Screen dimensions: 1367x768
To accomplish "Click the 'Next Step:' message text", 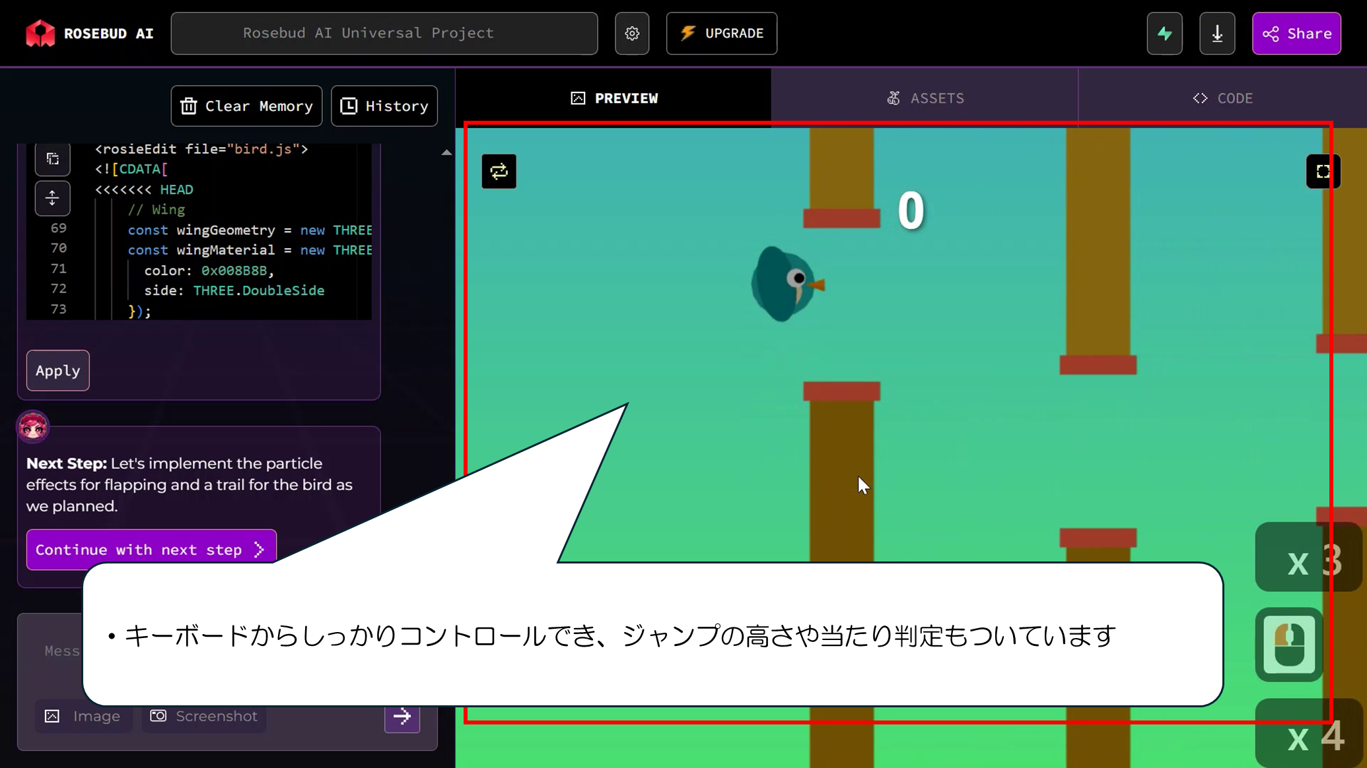I will click(x=66, y=463).
